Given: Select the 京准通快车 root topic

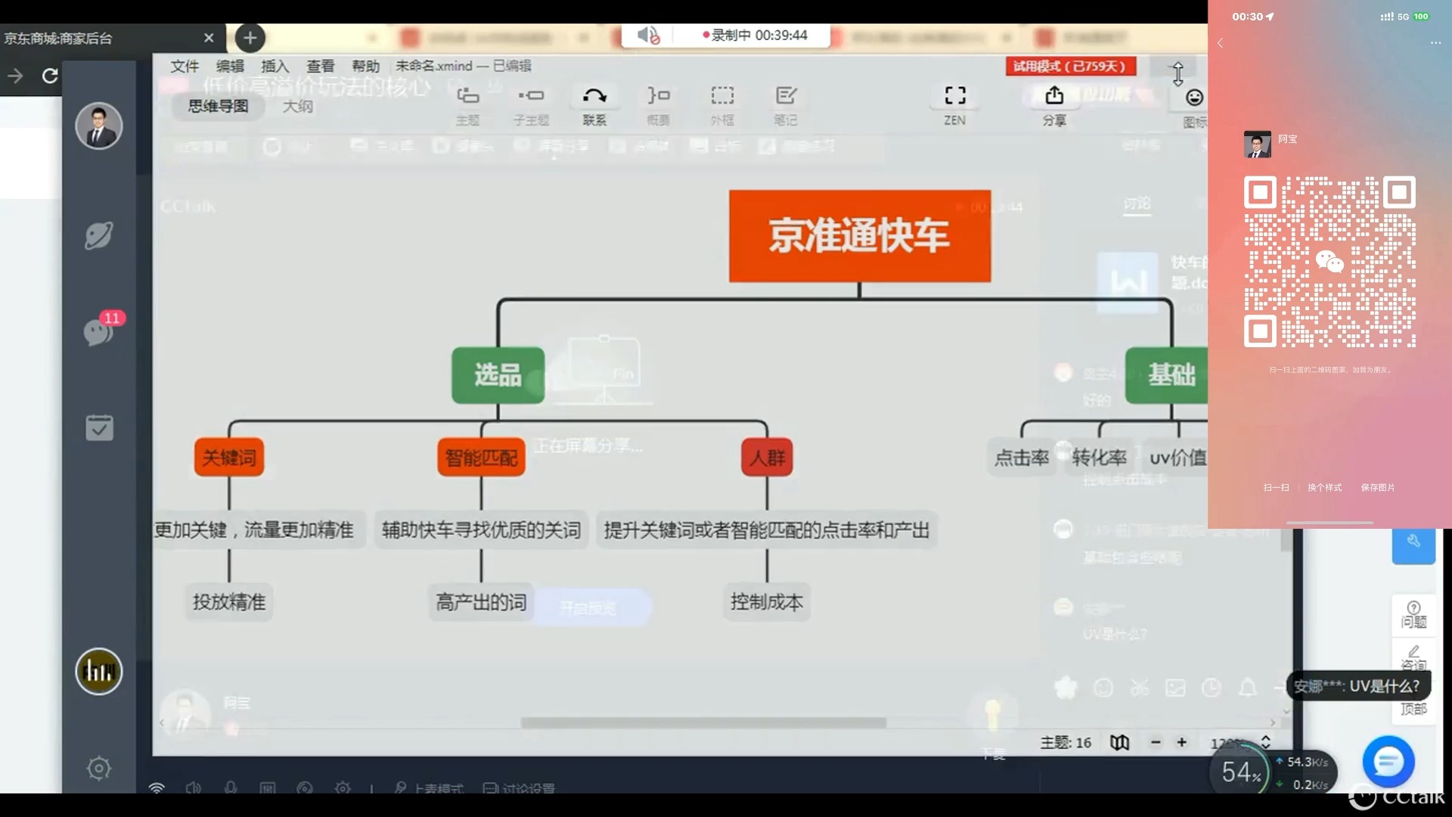Looking at the screenshot, I should pos(860,236).
